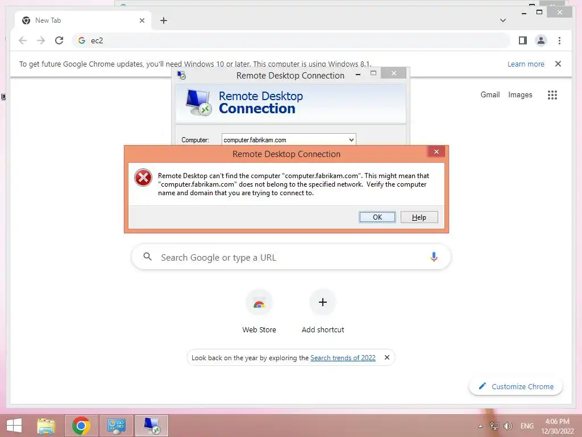
Task: Close the Remote Desktop error dialog
Action: coord(436,151)
